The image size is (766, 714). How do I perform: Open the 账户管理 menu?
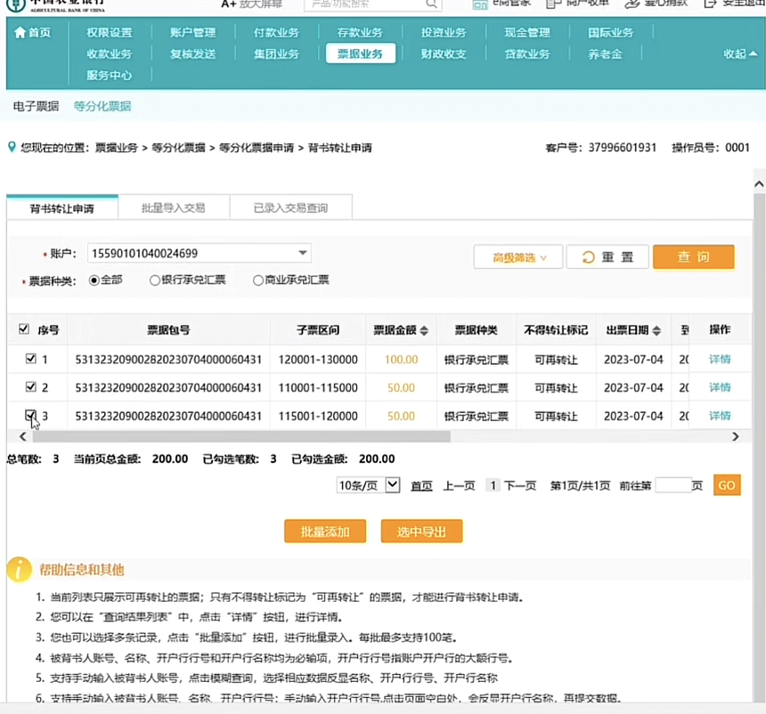coord(193,33)
